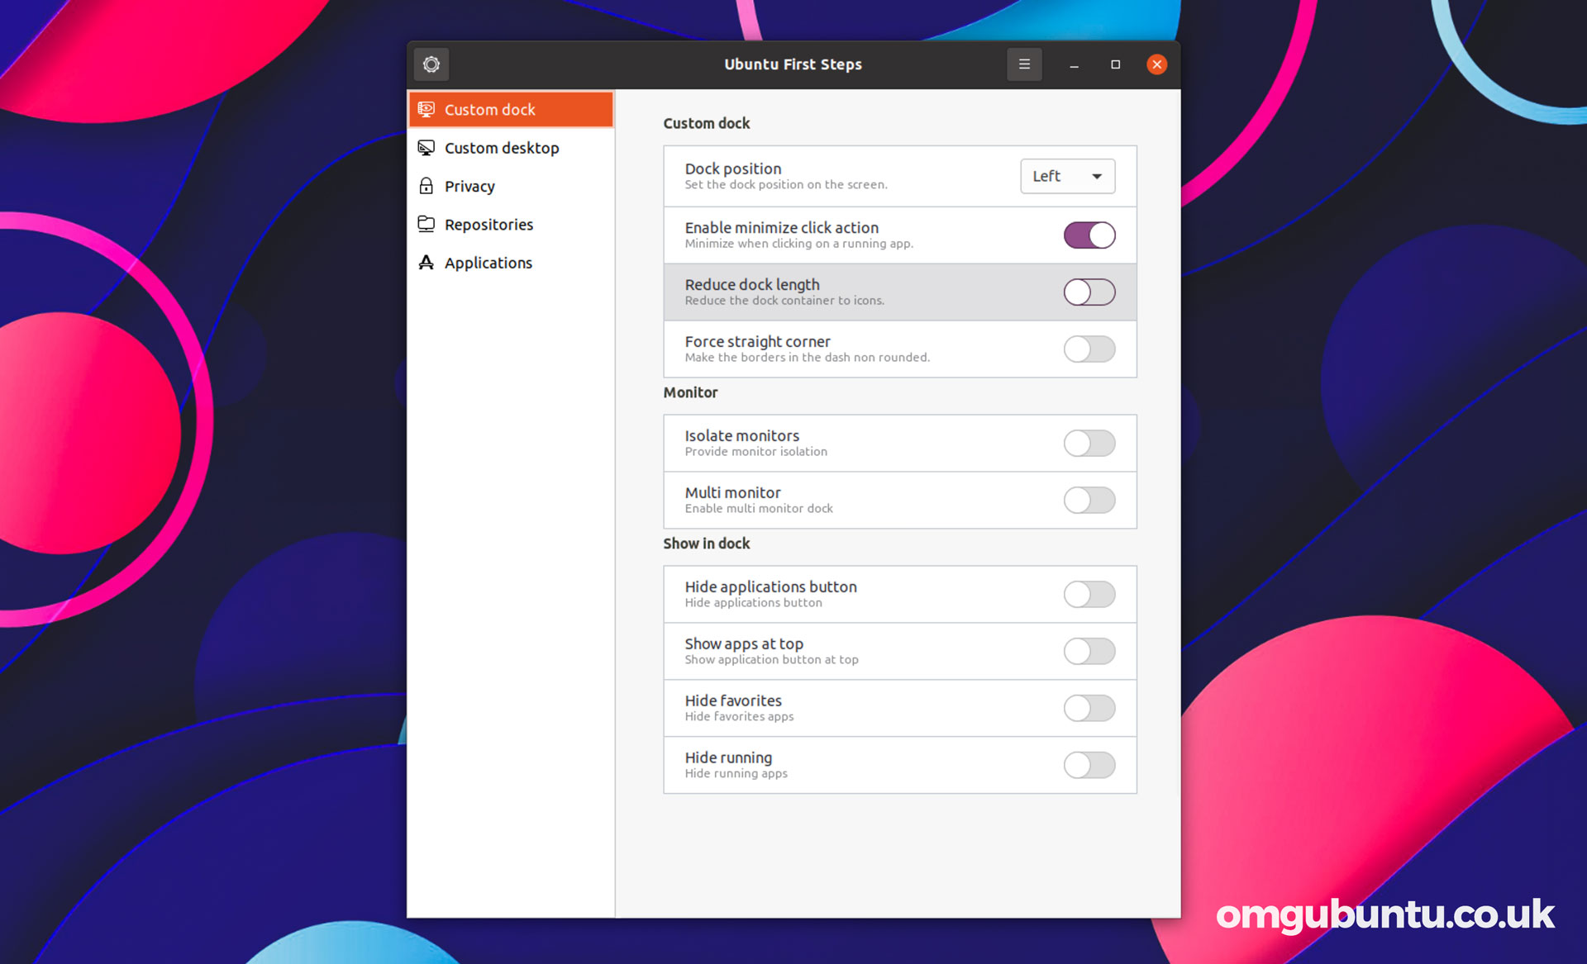The height and width of the screenshot is (964, 1587).
Task: Click the Dock position label
Action: [732, 169]
